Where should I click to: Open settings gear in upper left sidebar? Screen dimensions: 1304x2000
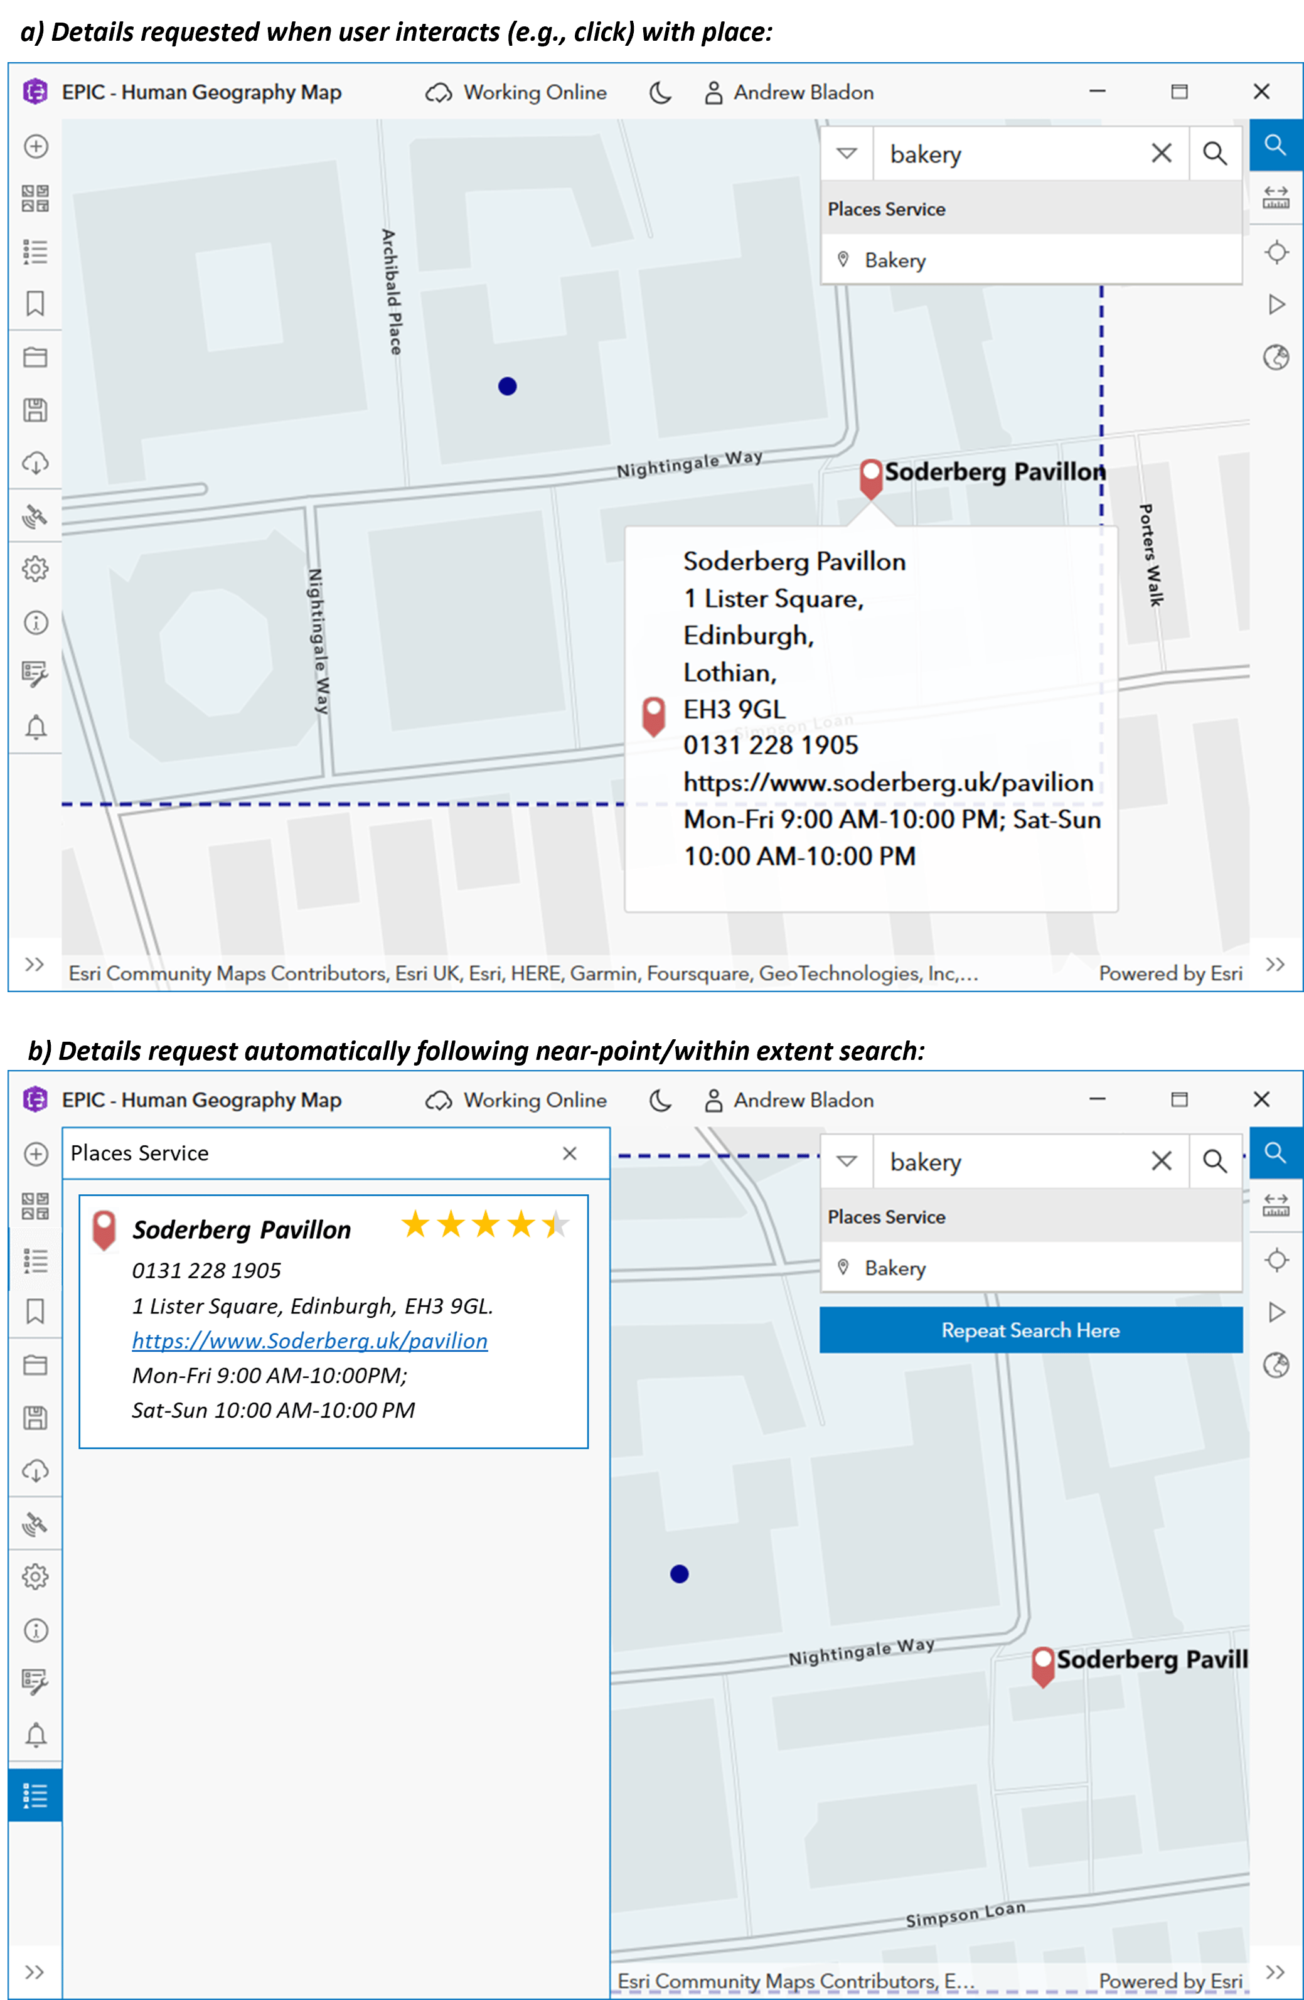click(x=35, y=569)
